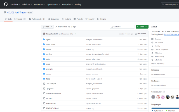Click the first contributor avatar

(153, 97)
